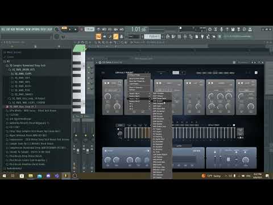The width and height of the screenshot is (273, 205).
Task: Click the second mixer track fader
Action: [88, 151]
